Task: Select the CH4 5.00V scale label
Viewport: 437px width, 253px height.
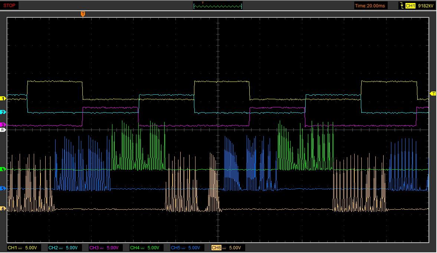Action: (144, 247)
